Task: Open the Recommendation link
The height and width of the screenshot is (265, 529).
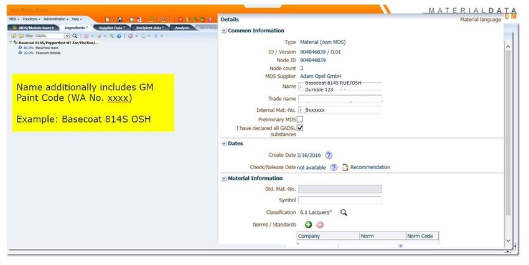Action: point(370,167)
